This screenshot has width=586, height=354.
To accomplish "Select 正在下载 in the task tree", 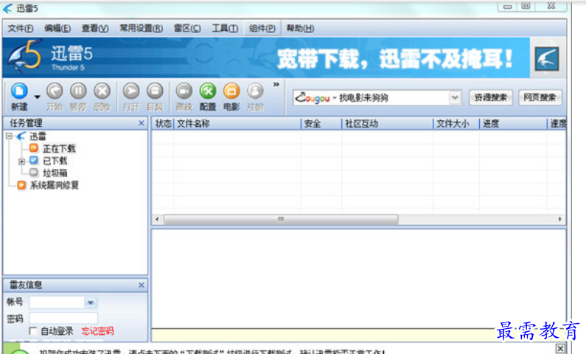I will [59, 149].
